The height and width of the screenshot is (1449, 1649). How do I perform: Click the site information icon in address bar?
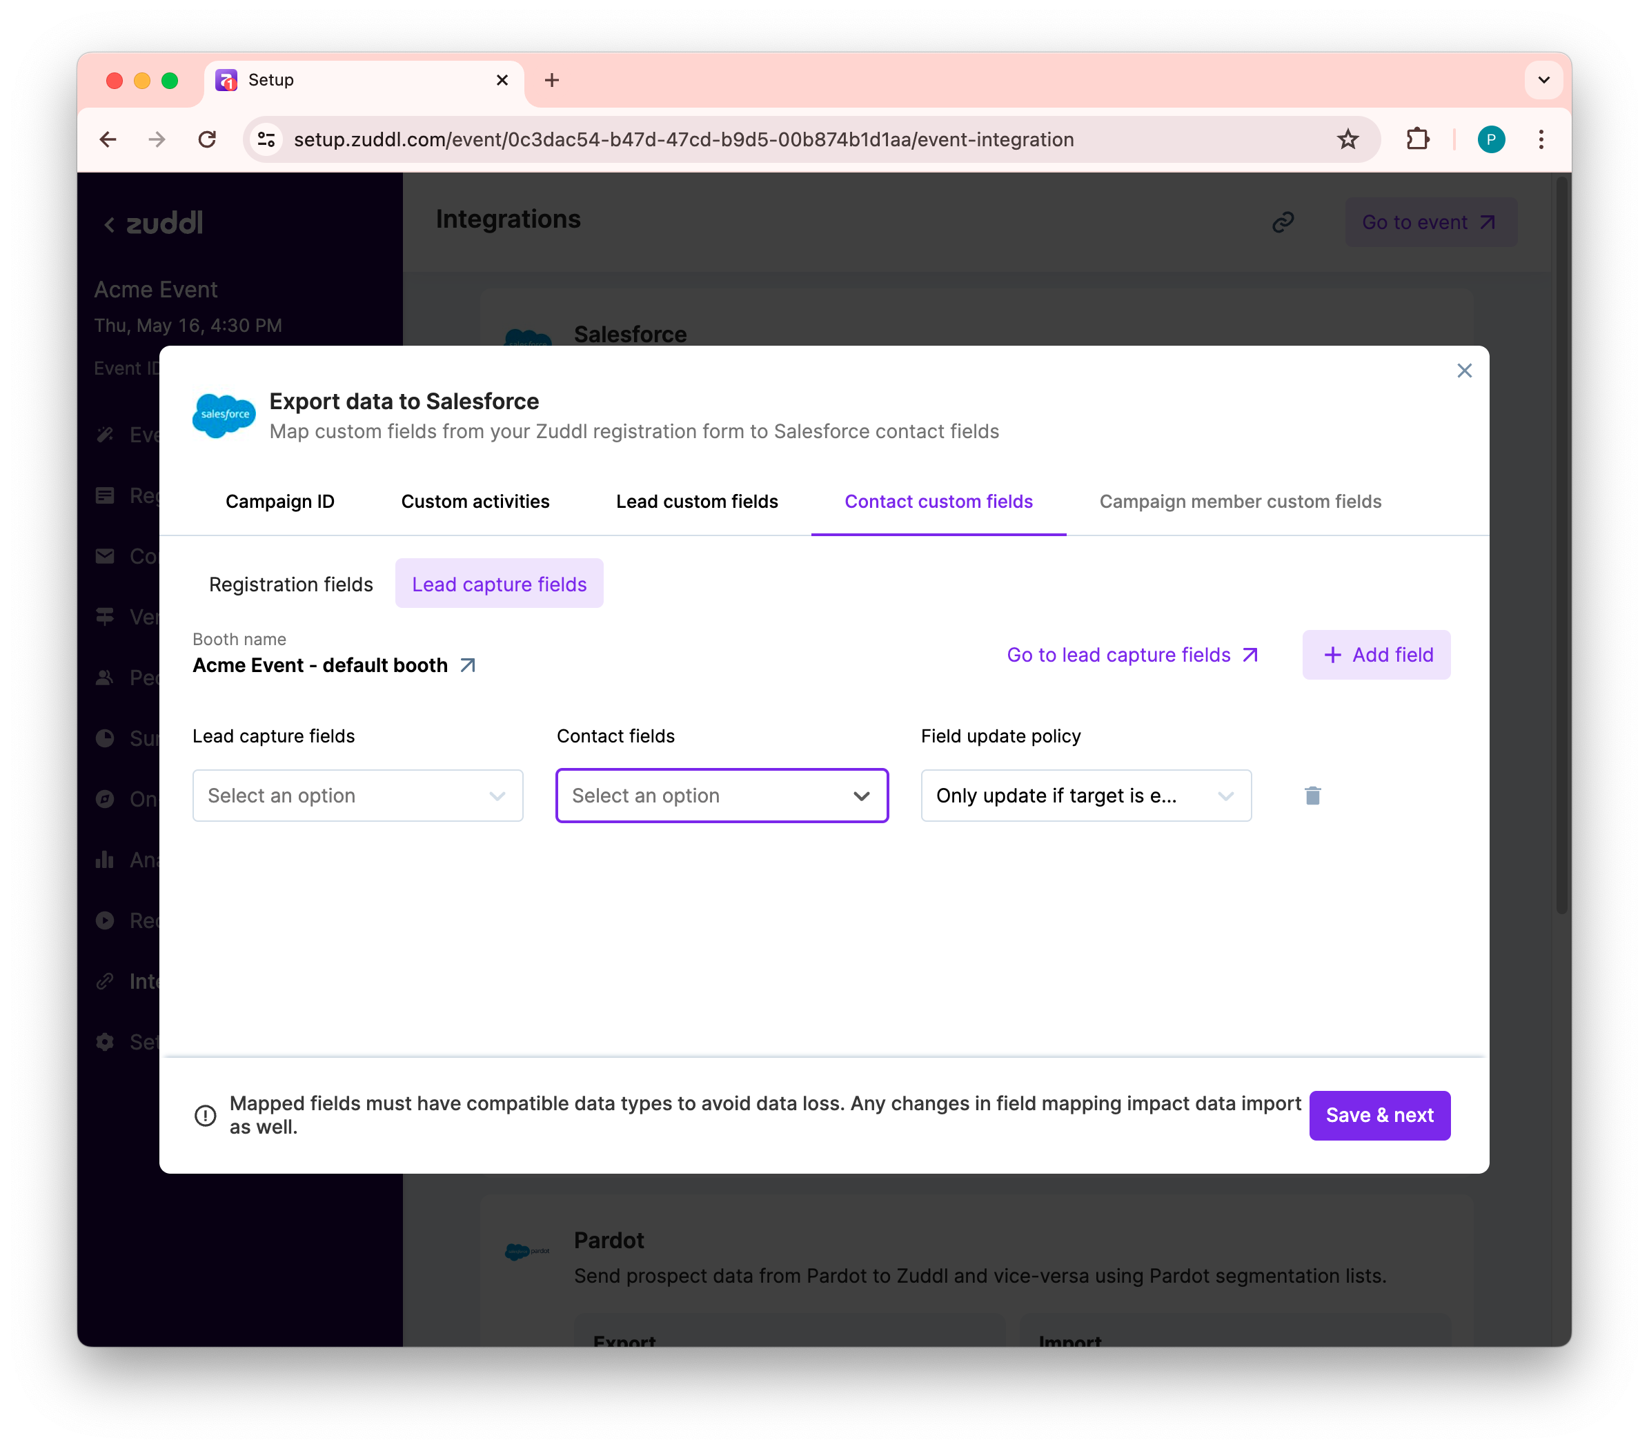(266, 139)
